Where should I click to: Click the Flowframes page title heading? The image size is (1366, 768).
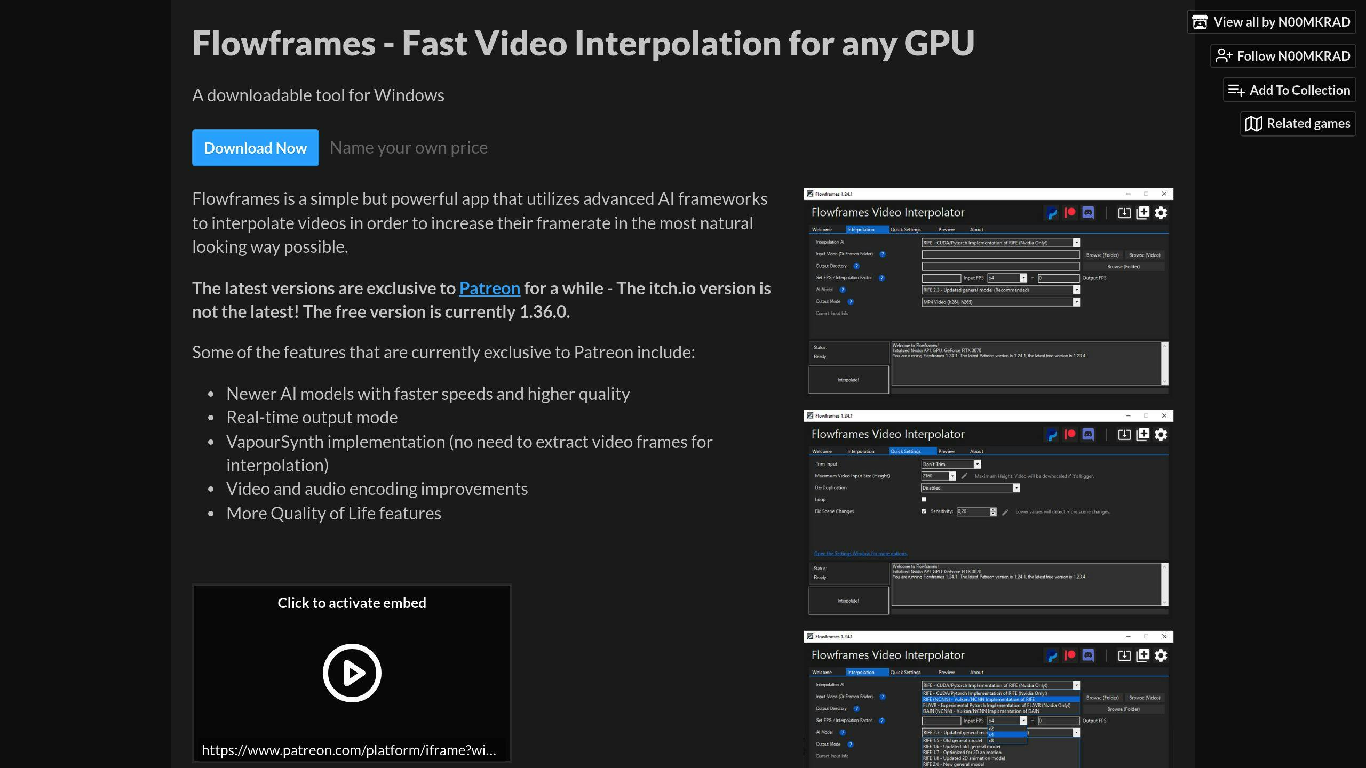583,43
